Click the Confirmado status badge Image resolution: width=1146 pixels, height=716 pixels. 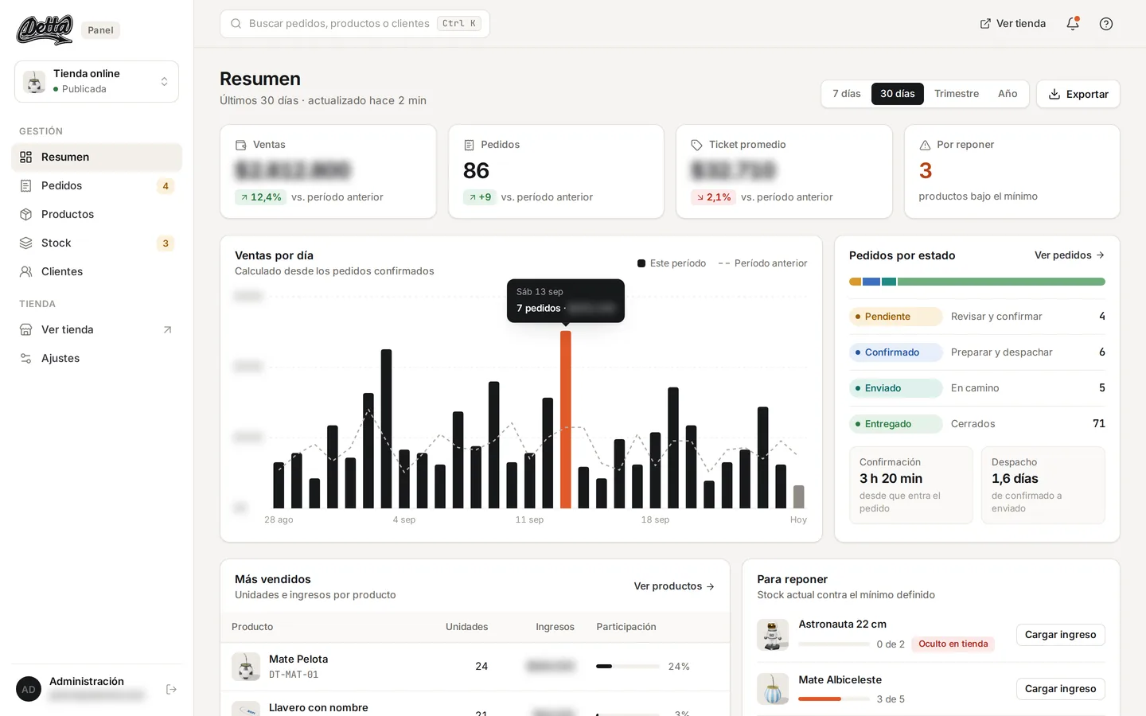click(896, 352)
